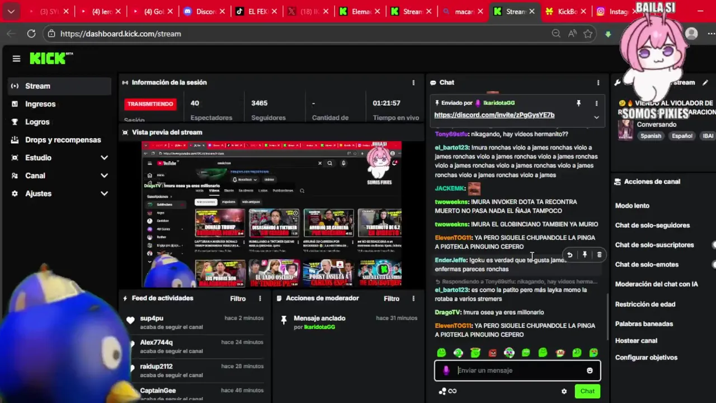
Task: Open Palabras baneadas setting
Action: [x=644, y=324]
